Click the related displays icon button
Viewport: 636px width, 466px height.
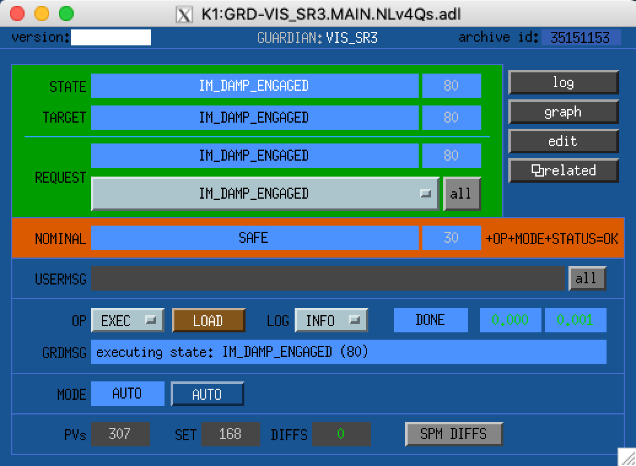(563, 170)
